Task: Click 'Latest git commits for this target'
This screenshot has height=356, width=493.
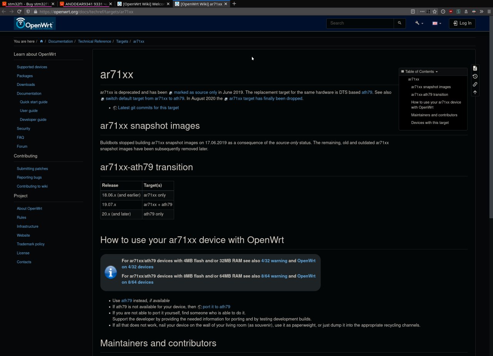Action: (x=148, y=108)
